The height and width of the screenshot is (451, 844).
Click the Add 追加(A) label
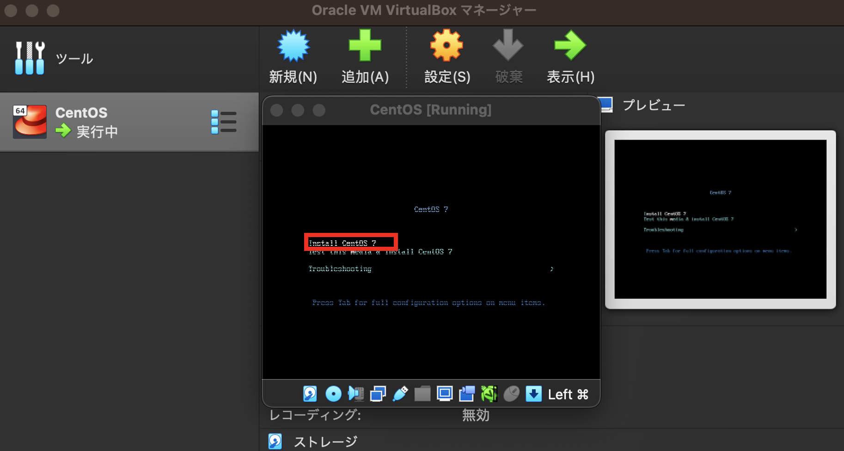[x=365, y=77]
